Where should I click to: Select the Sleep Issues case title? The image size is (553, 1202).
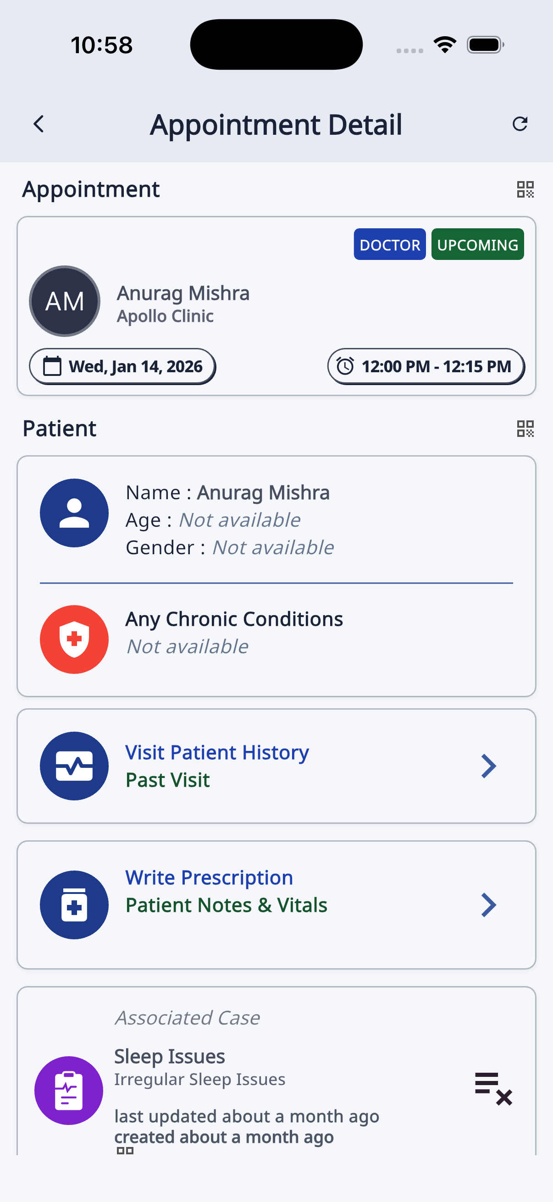(169, 1056)
